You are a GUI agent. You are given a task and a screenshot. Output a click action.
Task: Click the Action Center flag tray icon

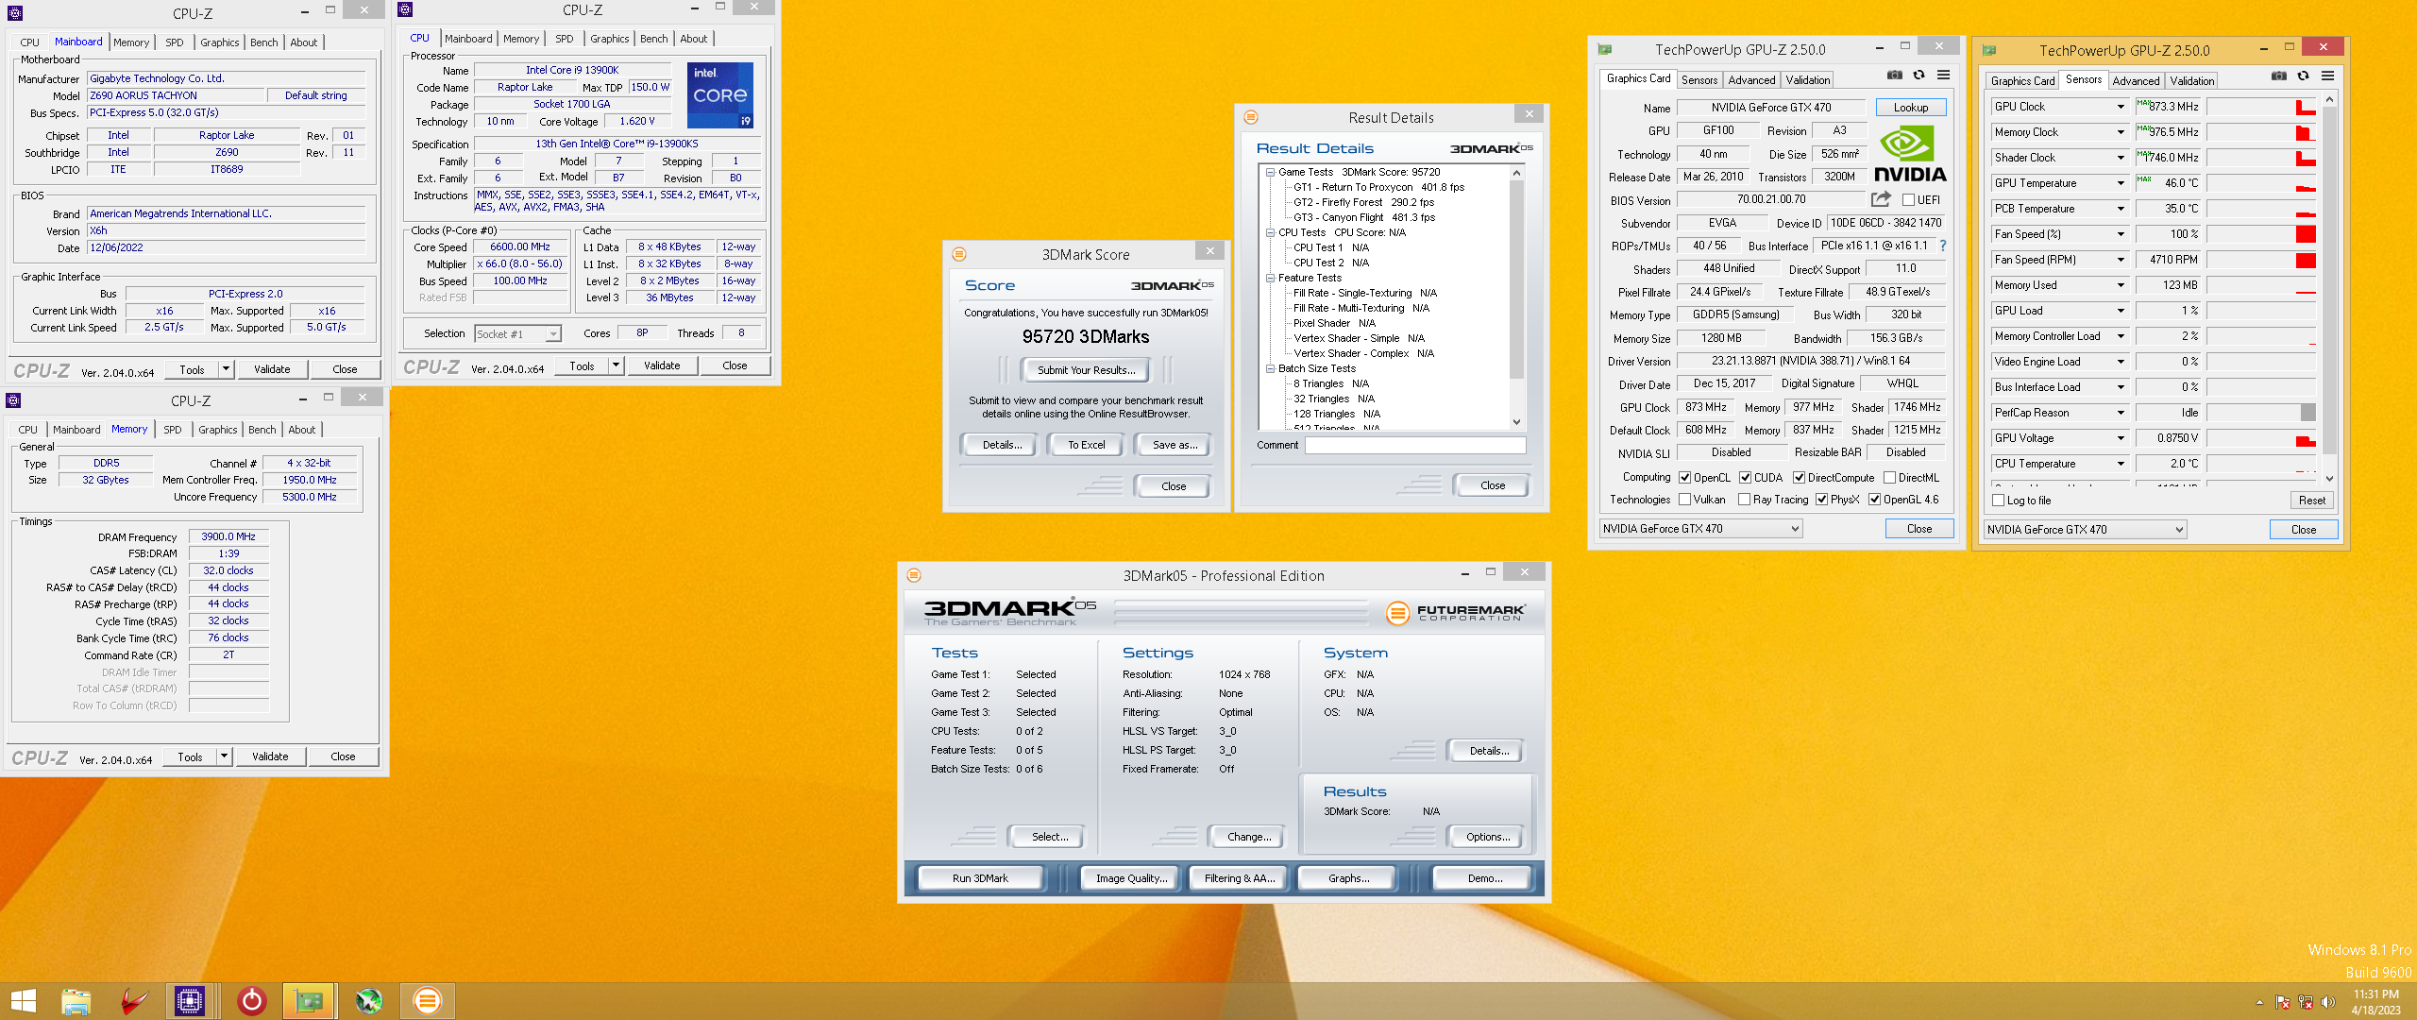point(2282,1002)
